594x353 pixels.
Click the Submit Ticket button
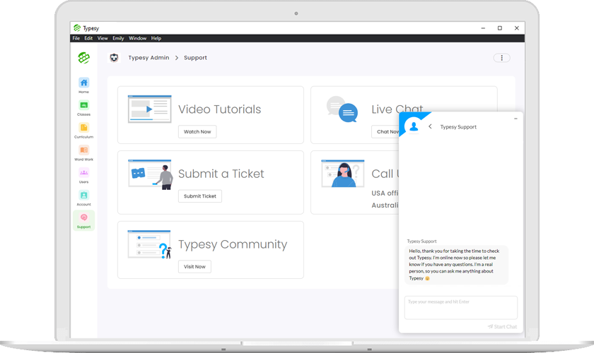pyautogui.click(x=200, y=196)
